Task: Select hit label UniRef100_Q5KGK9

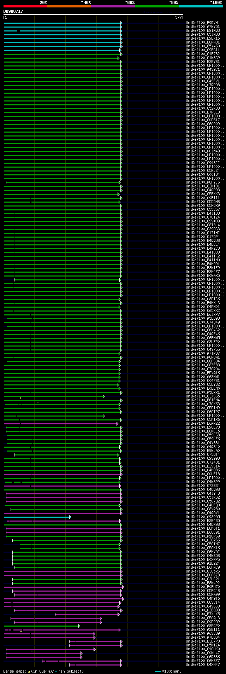Action: click(x=203, y=205)
